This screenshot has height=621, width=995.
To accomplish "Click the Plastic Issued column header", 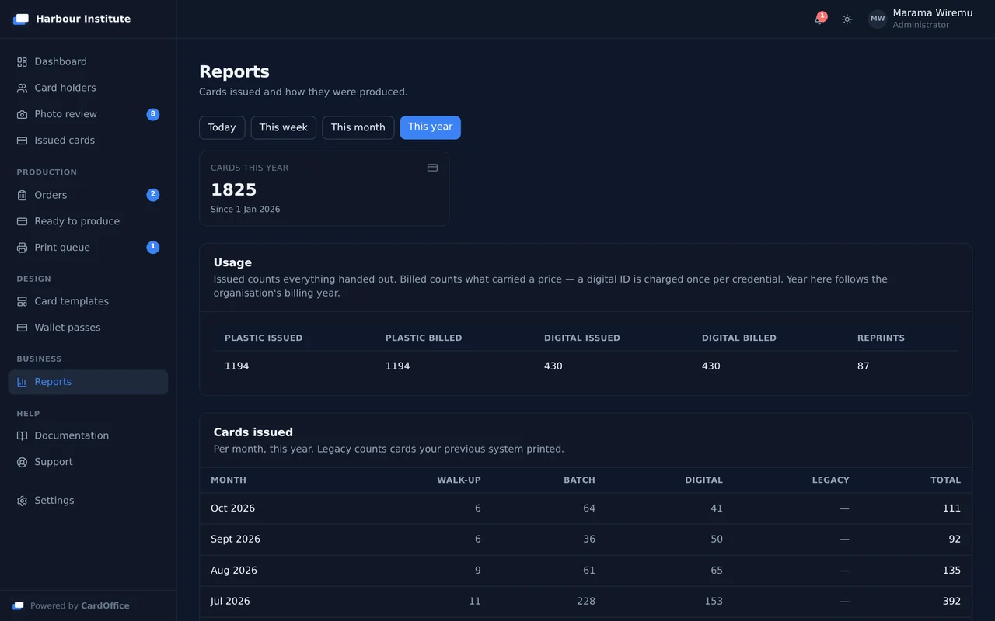I will click(x=264, y=338).
